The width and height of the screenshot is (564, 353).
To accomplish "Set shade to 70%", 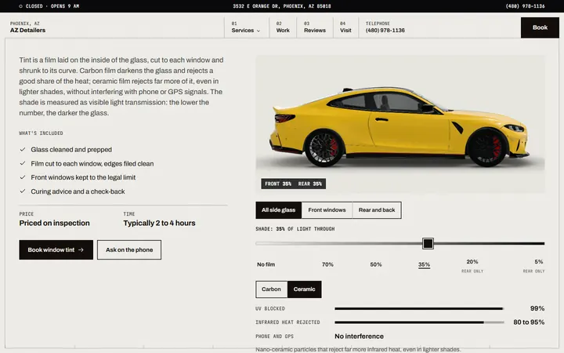I will point(327,264).
